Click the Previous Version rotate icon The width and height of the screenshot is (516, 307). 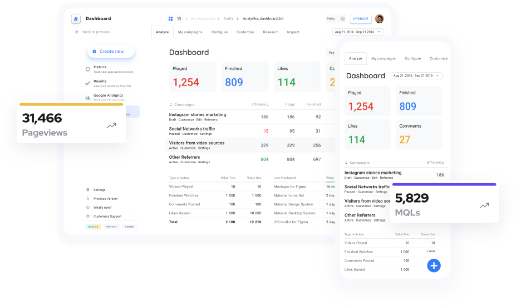(x=88, y=199)
